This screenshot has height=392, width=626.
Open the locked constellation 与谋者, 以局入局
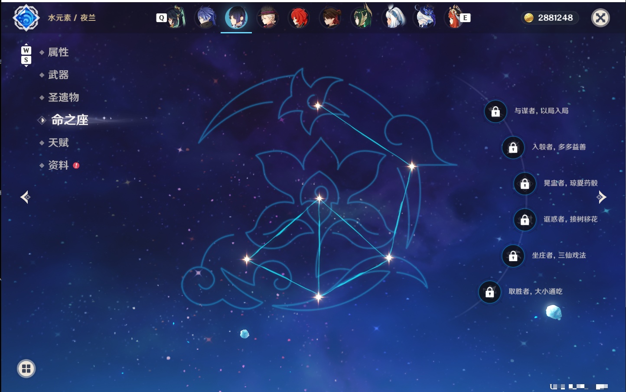[x=496, y=111]
